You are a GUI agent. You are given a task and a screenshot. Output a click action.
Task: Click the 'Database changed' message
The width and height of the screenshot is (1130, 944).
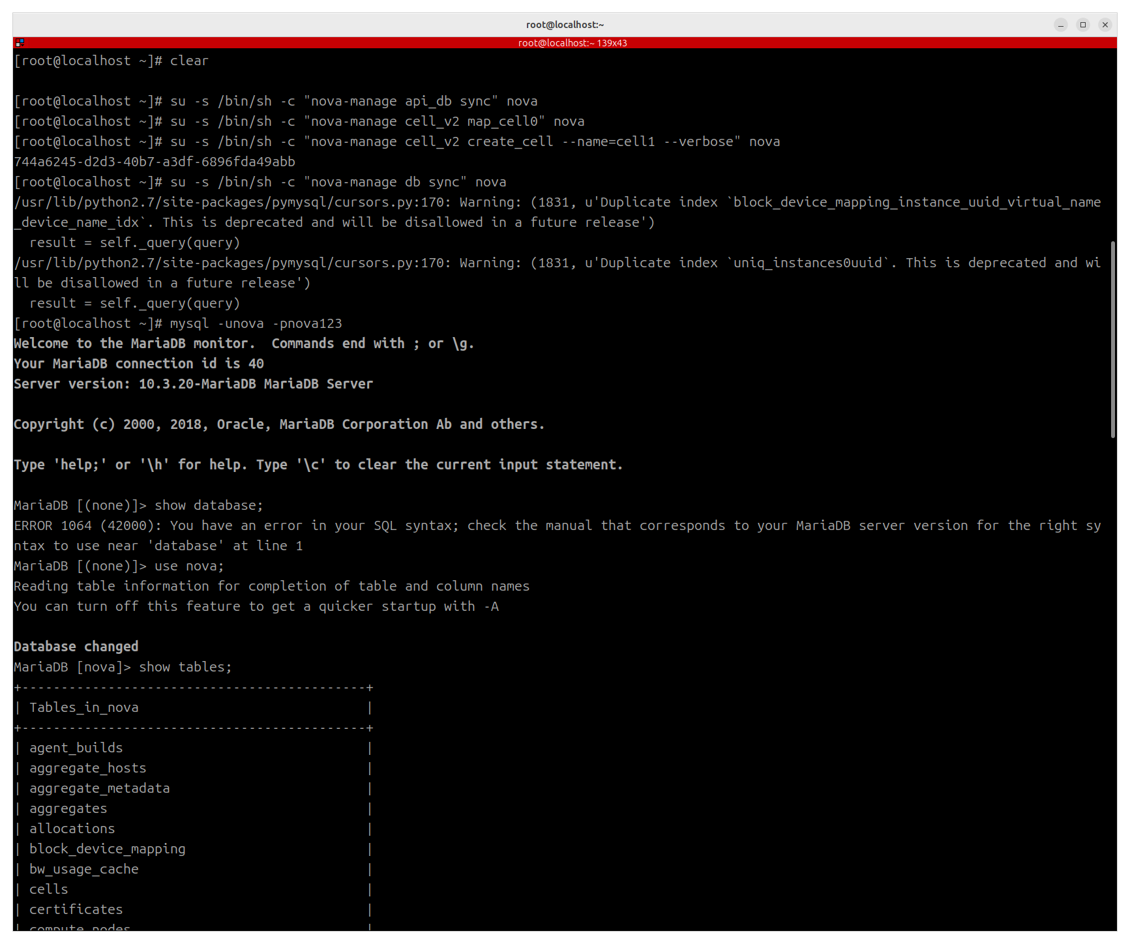click(76, 647)
